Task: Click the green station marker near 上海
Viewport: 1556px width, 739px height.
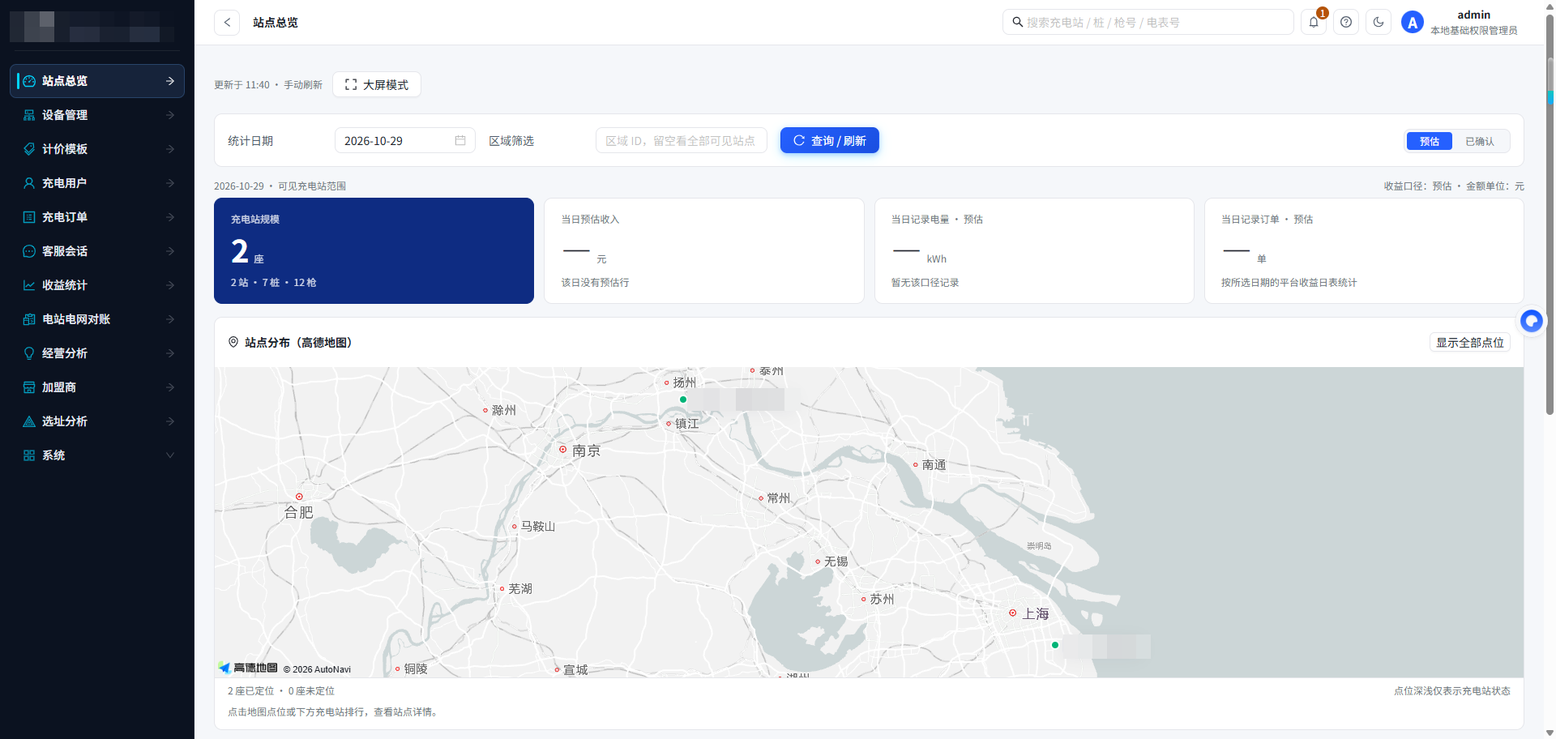Action: (x=1055, y=645)
